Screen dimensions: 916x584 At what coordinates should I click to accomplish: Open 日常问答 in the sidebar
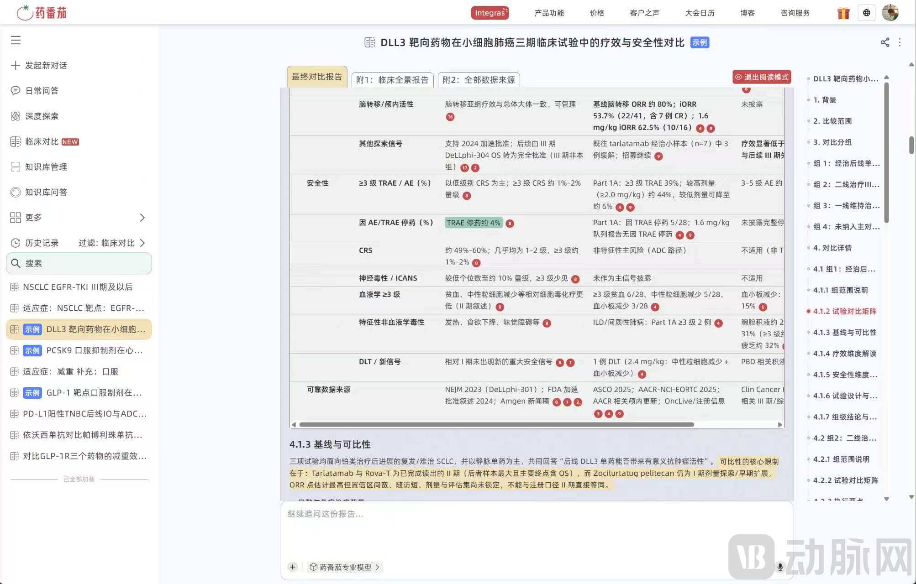(42, 91)
